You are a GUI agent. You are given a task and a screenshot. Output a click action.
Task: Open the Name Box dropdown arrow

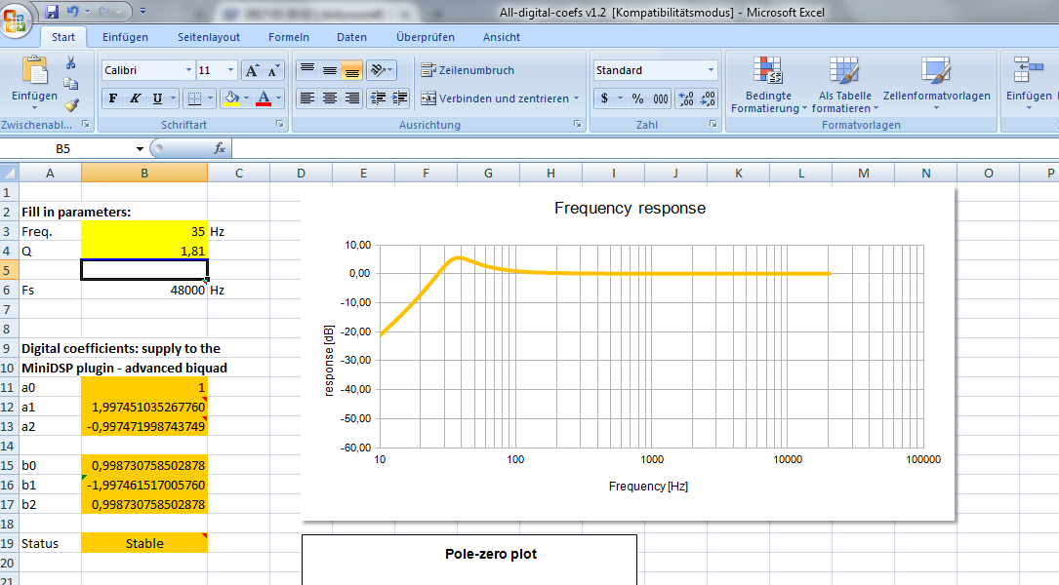coord(140,148)
